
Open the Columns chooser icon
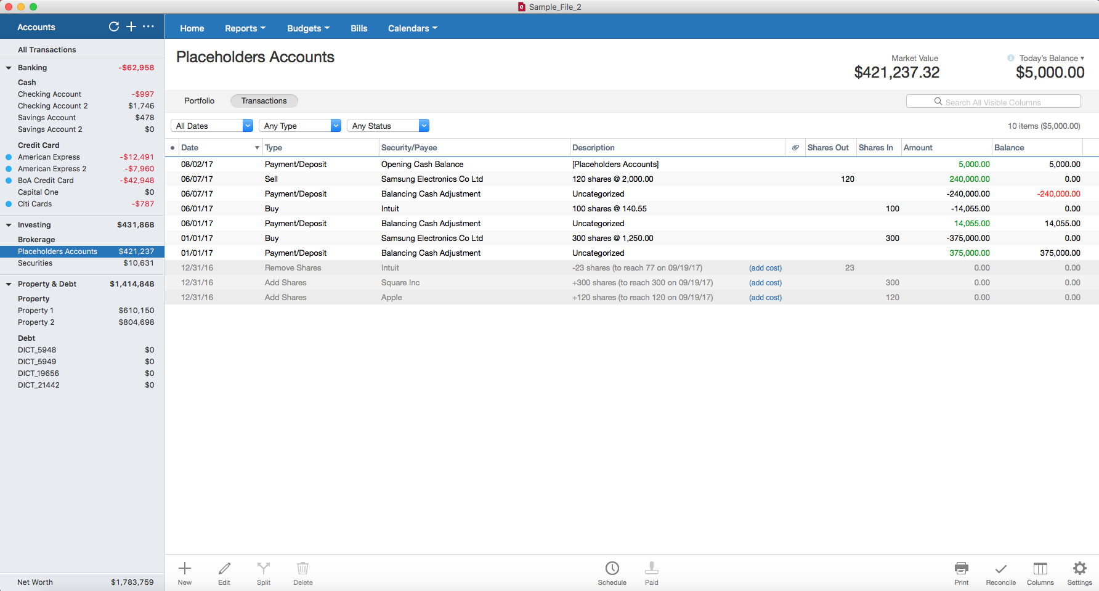tap(1040, 569)
